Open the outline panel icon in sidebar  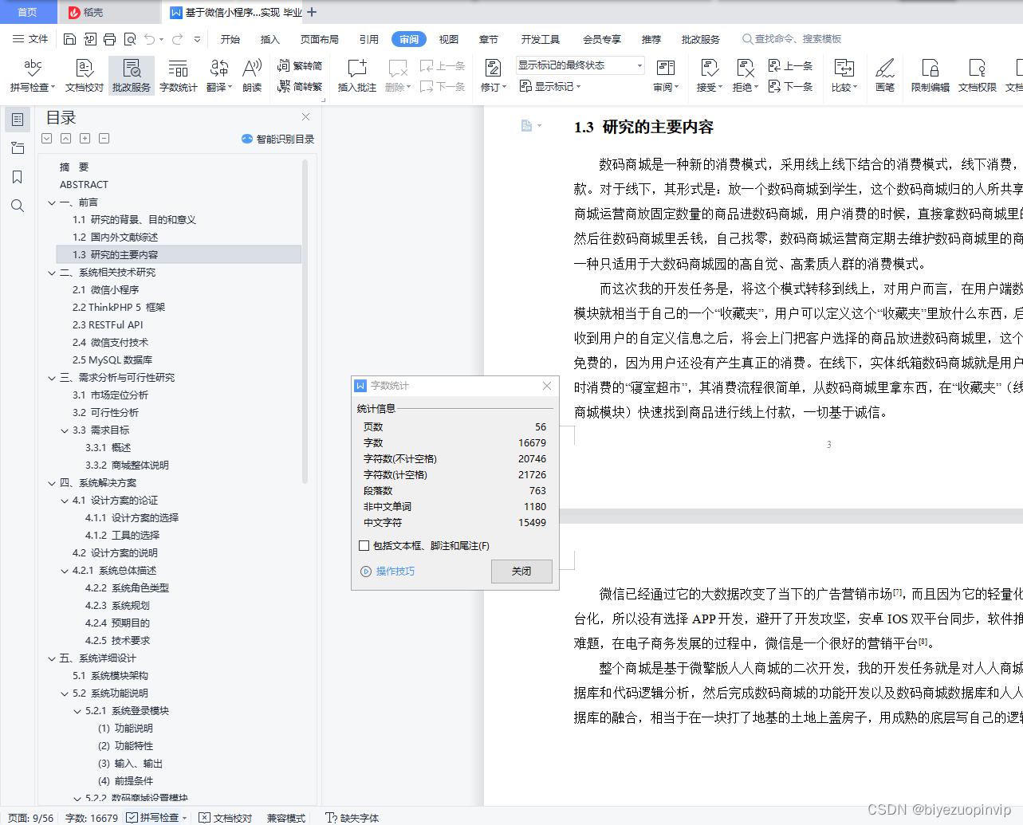(x=17, y=120)
